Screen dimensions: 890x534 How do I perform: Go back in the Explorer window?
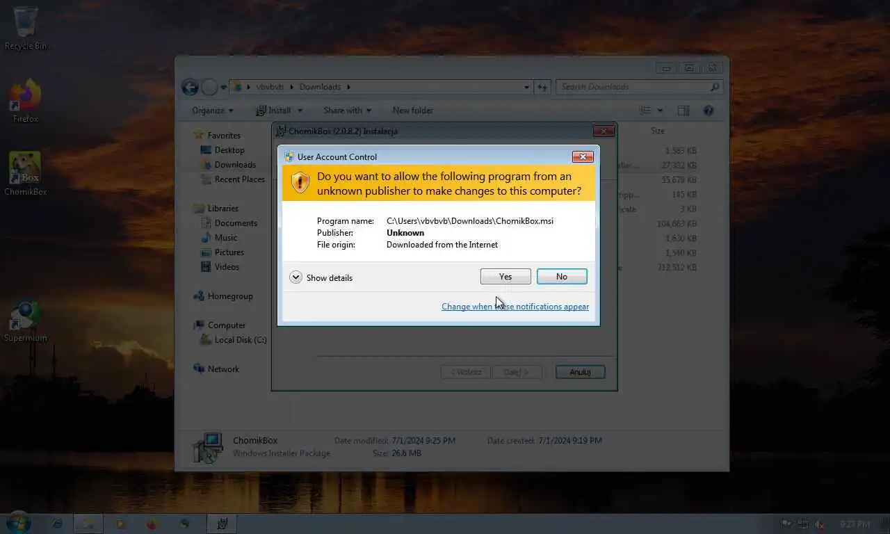tap(190, 87)
